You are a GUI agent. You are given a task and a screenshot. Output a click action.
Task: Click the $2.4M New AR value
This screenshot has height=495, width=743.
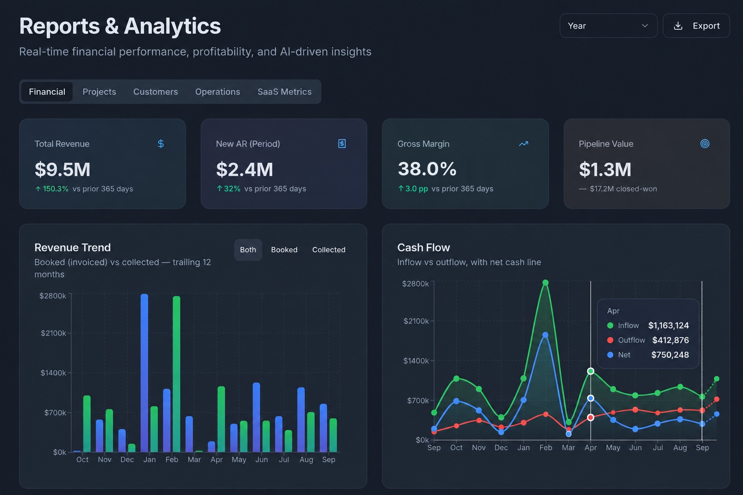245,170
